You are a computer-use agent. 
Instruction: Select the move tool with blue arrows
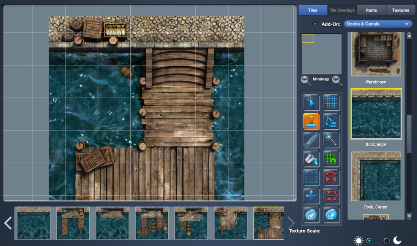[311, 196]
